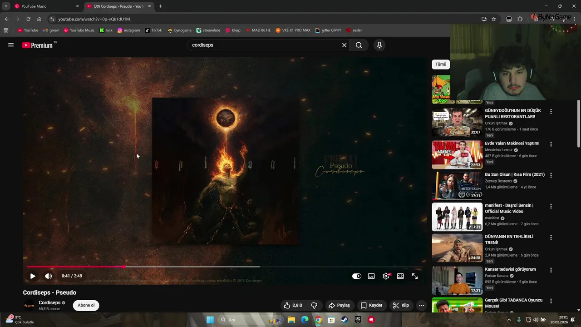581x327 pixels.
Task: Open options for GÜNEYDOĞU'NUN EN DÜŞÜK PUANLI video
Action: pos(551,111)
